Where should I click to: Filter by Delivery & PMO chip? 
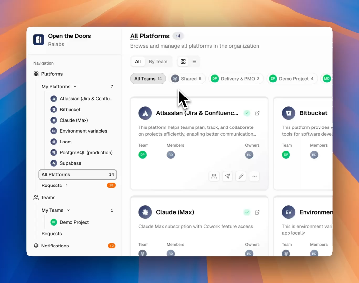tap(236, 79)
